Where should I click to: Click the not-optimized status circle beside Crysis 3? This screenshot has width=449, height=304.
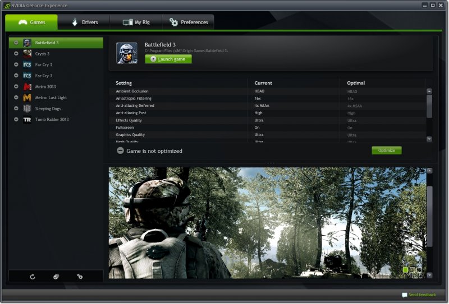click(x=16, y=54)
